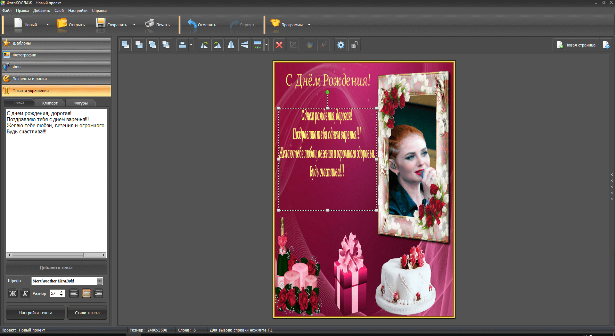Viewport: 615px width, 336px height.
Task: Align text to the left
Action: pos(74,293)
